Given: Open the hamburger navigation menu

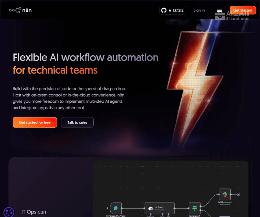Looking at the screenshot, I should (220, 11).
